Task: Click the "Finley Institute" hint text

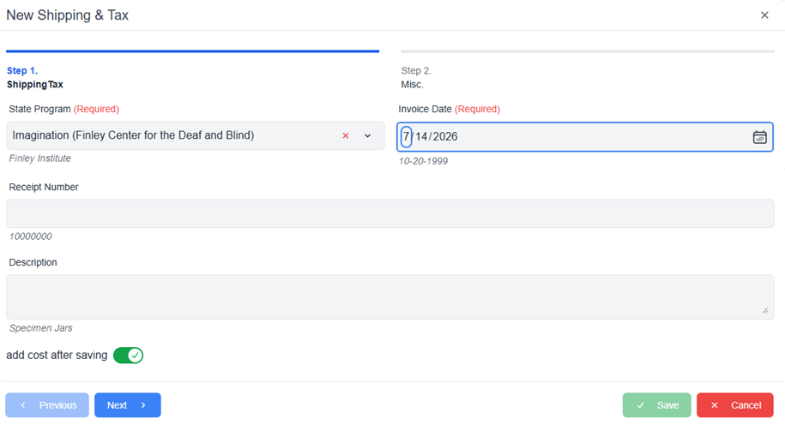Action: [40, 159]
